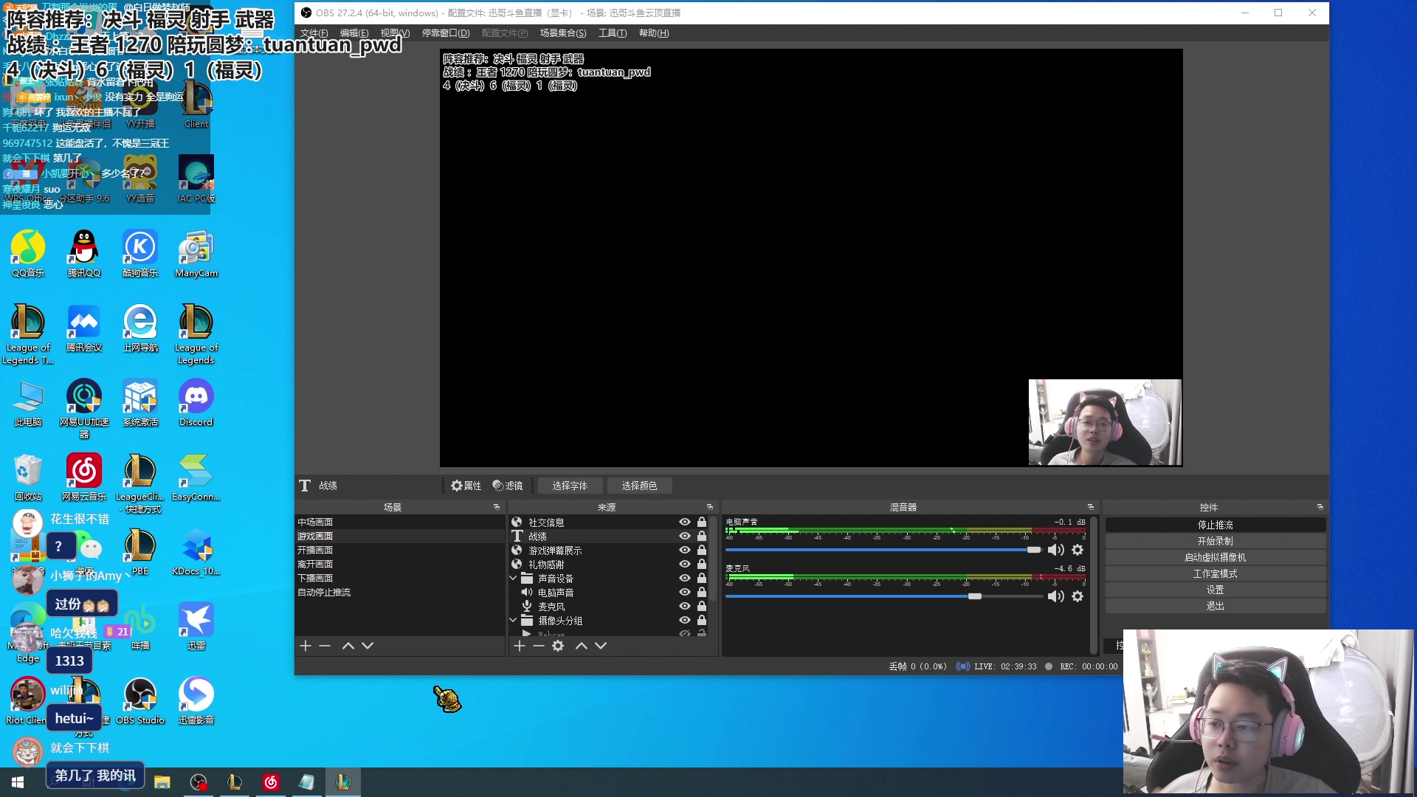Viewport: 1417px width, 797px height.
Task: Open 设置 in controls panel
Action: [1215, 590]
